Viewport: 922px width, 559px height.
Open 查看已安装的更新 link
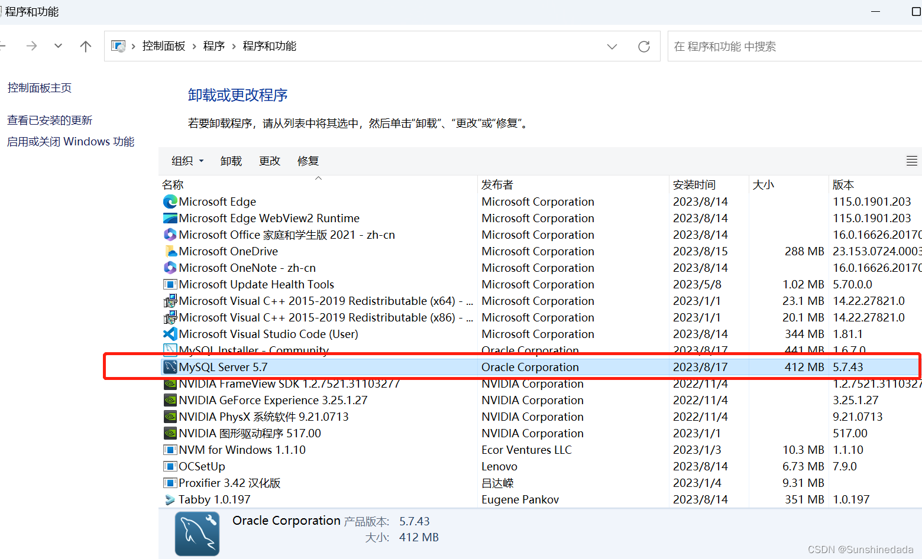pos(50,121)
